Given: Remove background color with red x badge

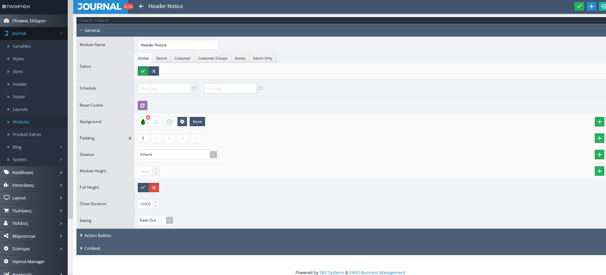Looking at the screenshot, I should (148, 117).
